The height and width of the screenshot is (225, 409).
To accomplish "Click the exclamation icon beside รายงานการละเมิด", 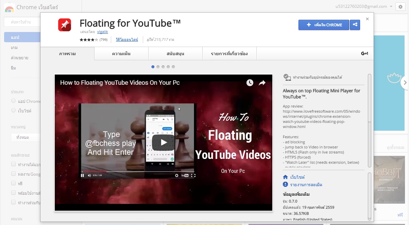I will coord(286,184).
